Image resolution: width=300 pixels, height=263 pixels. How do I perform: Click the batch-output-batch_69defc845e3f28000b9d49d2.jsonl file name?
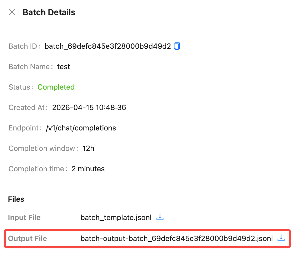pos(176,238)
